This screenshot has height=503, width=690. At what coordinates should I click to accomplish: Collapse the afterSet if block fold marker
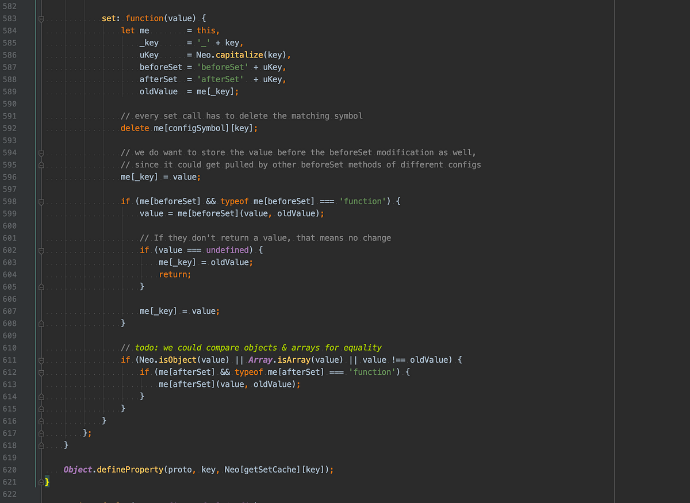pyautogui.click(x=40, y=372)
